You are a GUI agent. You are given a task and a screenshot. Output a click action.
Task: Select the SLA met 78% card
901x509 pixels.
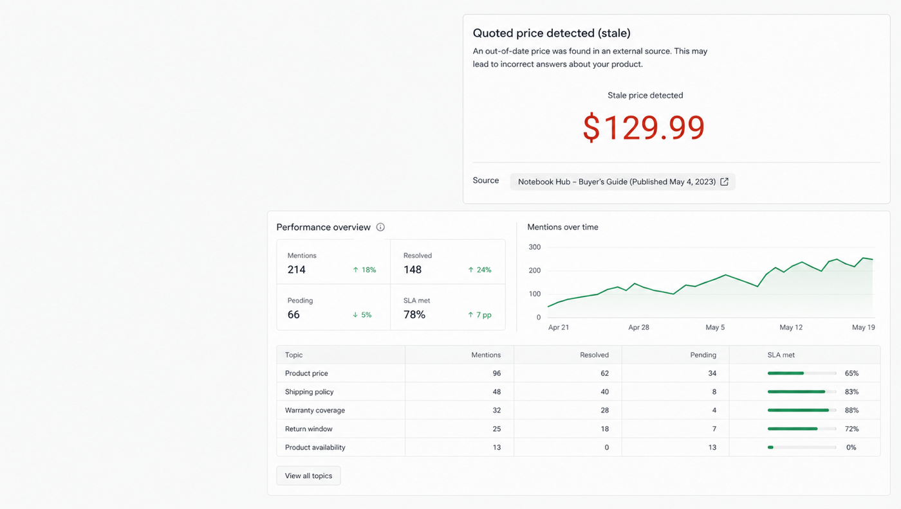click(448, 307)
